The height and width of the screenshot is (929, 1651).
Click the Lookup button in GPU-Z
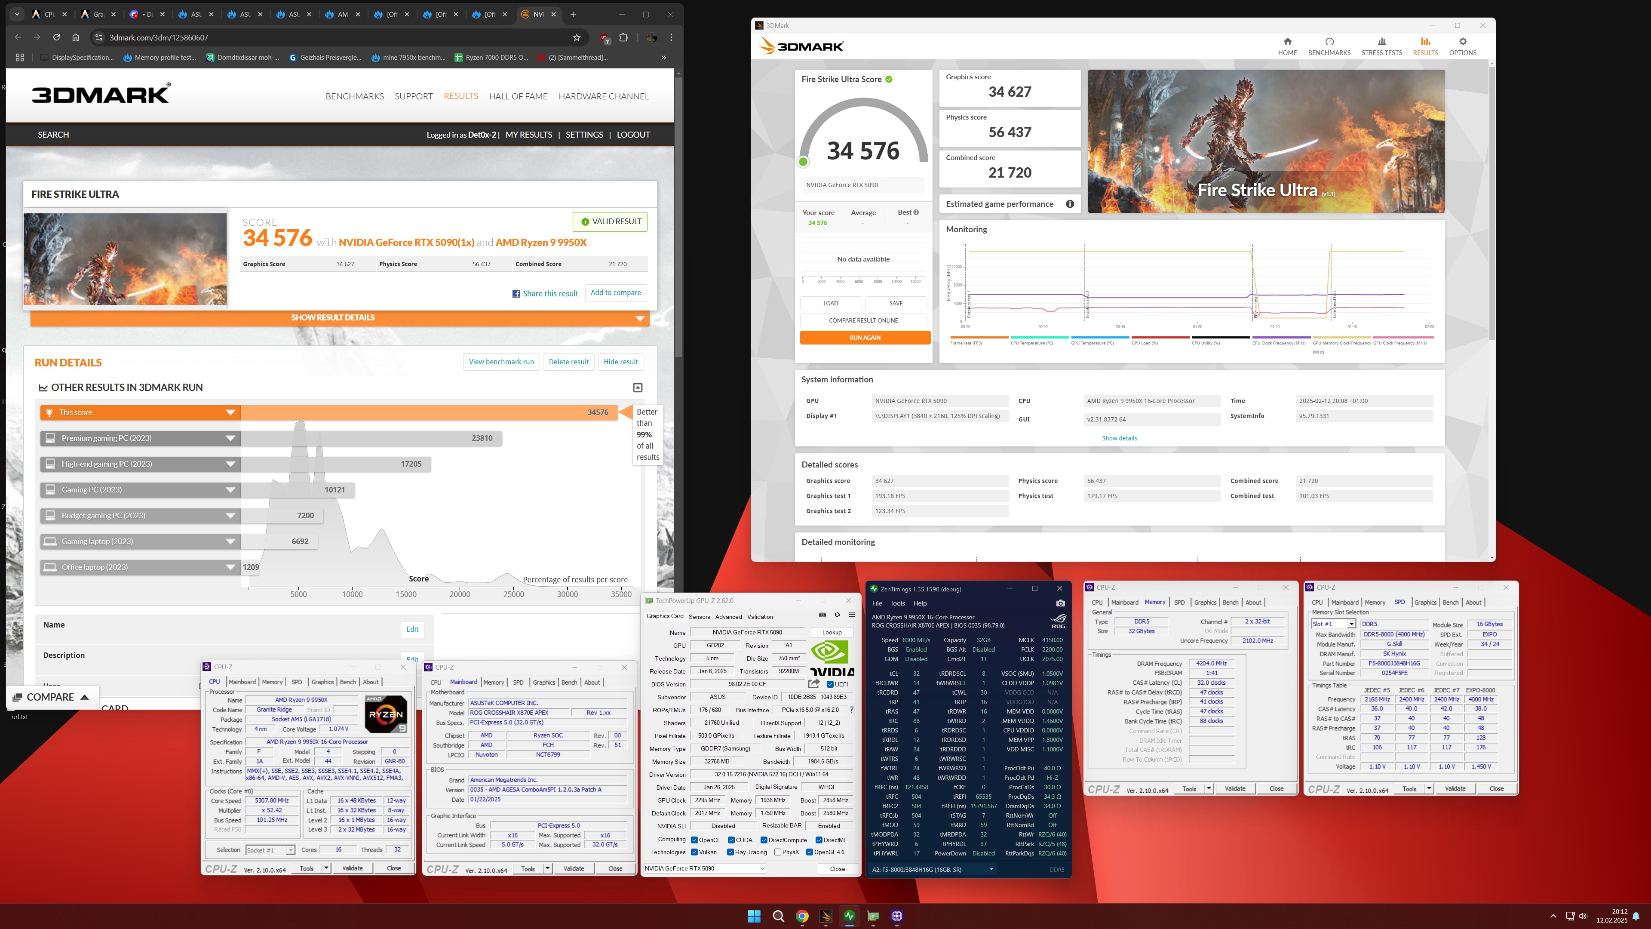(832, 632)
